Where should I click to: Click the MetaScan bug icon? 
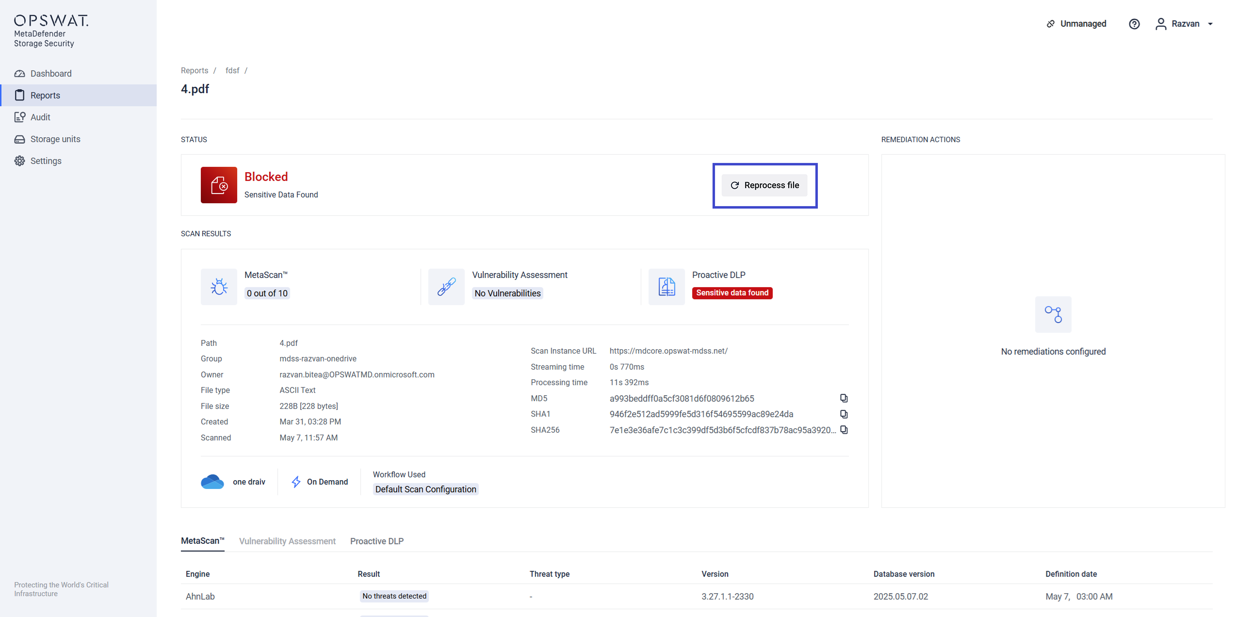(219, 287)
